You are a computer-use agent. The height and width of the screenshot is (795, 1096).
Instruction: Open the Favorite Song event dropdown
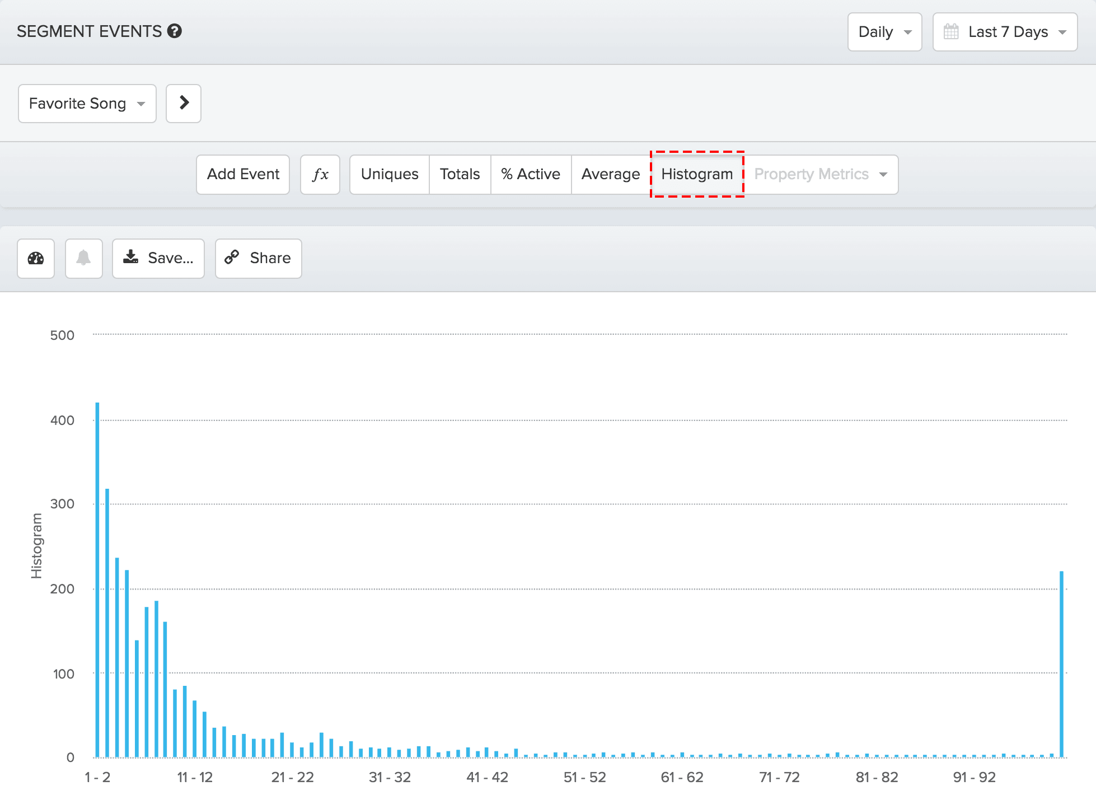coord(87,104)
